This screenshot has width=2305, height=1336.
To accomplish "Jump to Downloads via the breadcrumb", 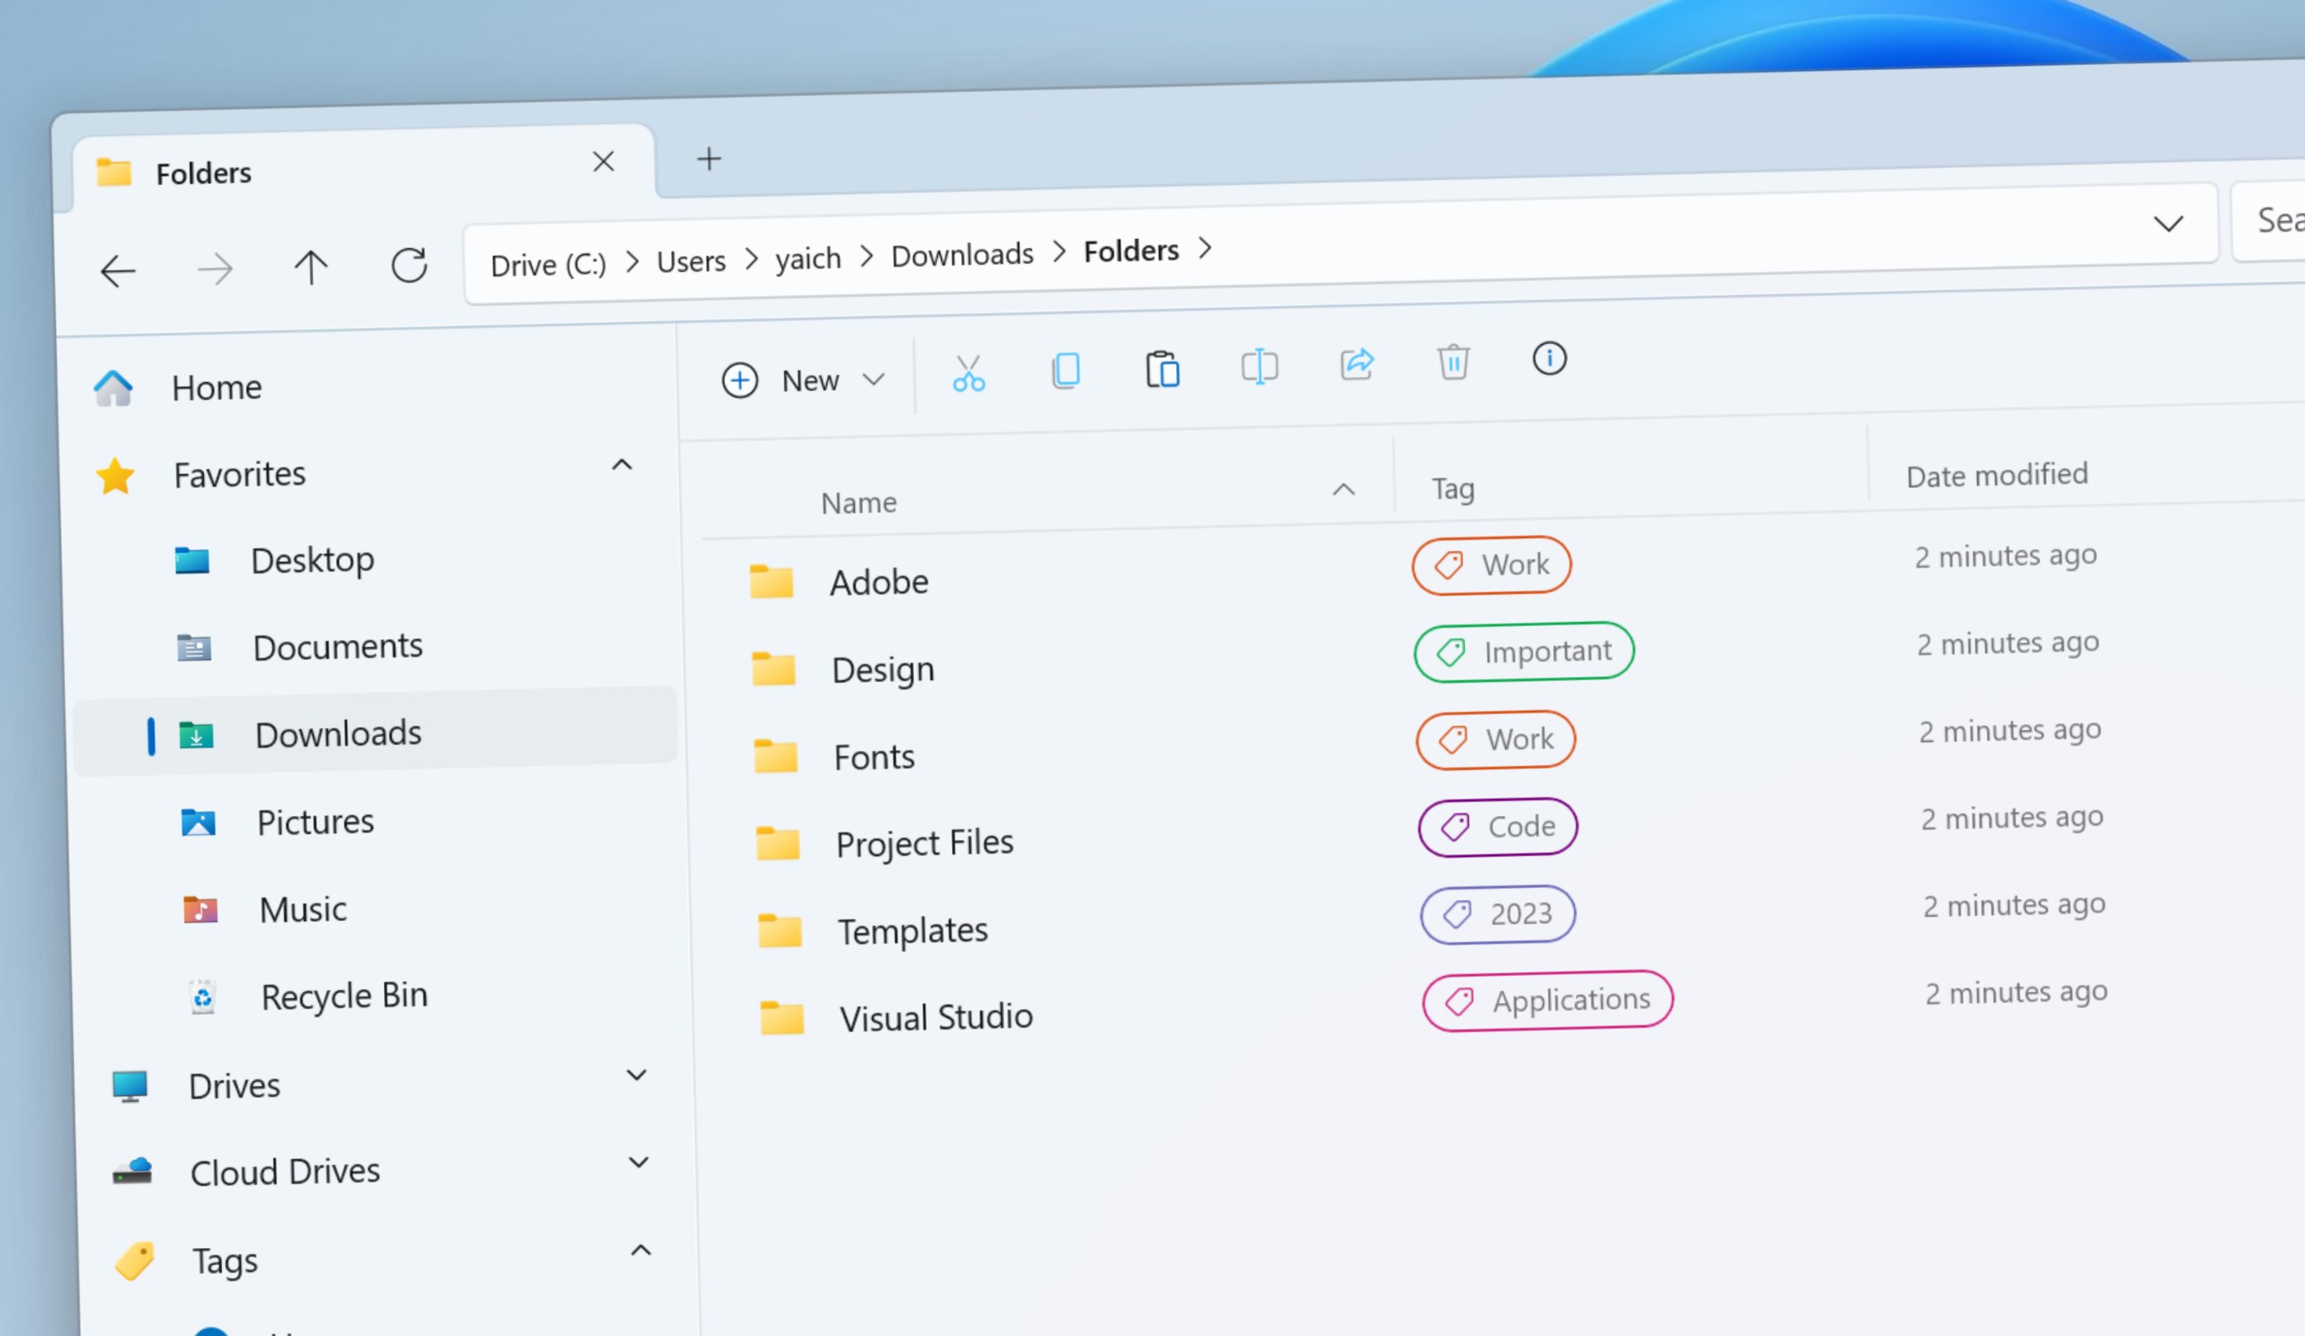I will coord(961,256).
